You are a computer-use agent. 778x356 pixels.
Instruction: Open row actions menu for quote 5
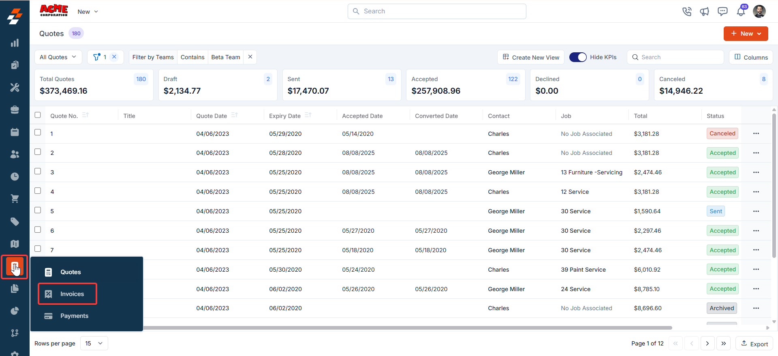tap(756, 211)
